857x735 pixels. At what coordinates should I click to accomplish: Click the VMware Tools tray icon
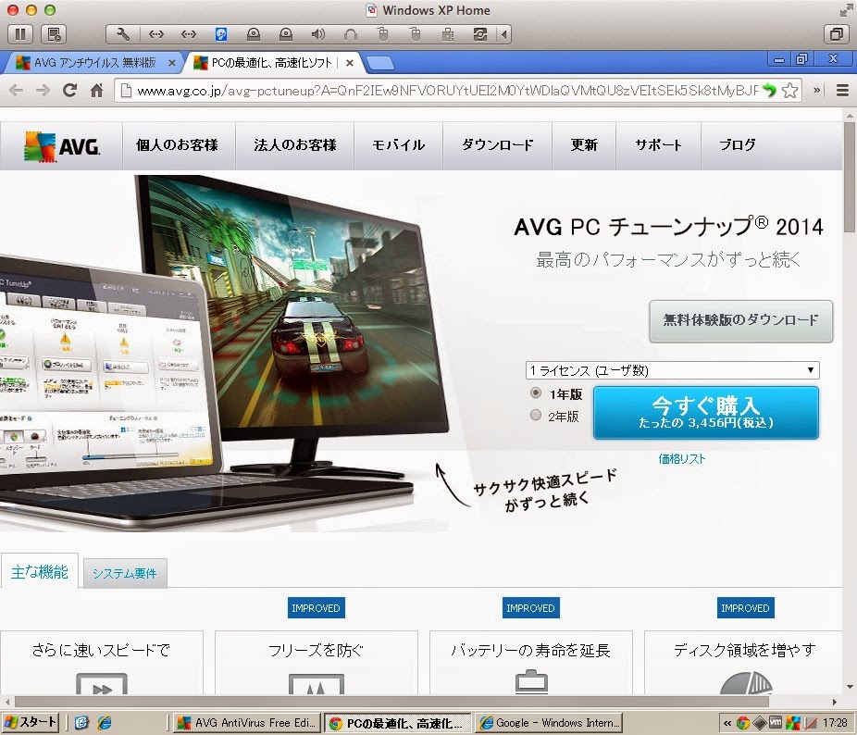pos(776,722)
